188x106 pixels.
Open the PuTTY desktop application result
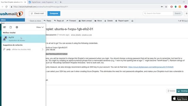click(x=23, y=39)
